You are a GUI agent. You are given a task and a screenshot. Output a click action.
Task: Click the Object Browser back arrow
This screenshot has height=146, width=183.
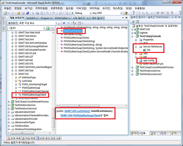point(64,23)
